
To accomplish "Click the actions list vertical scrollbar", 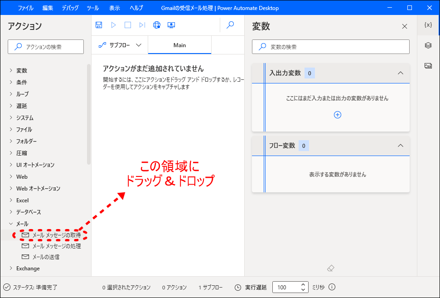I will [x=89, y=114].
